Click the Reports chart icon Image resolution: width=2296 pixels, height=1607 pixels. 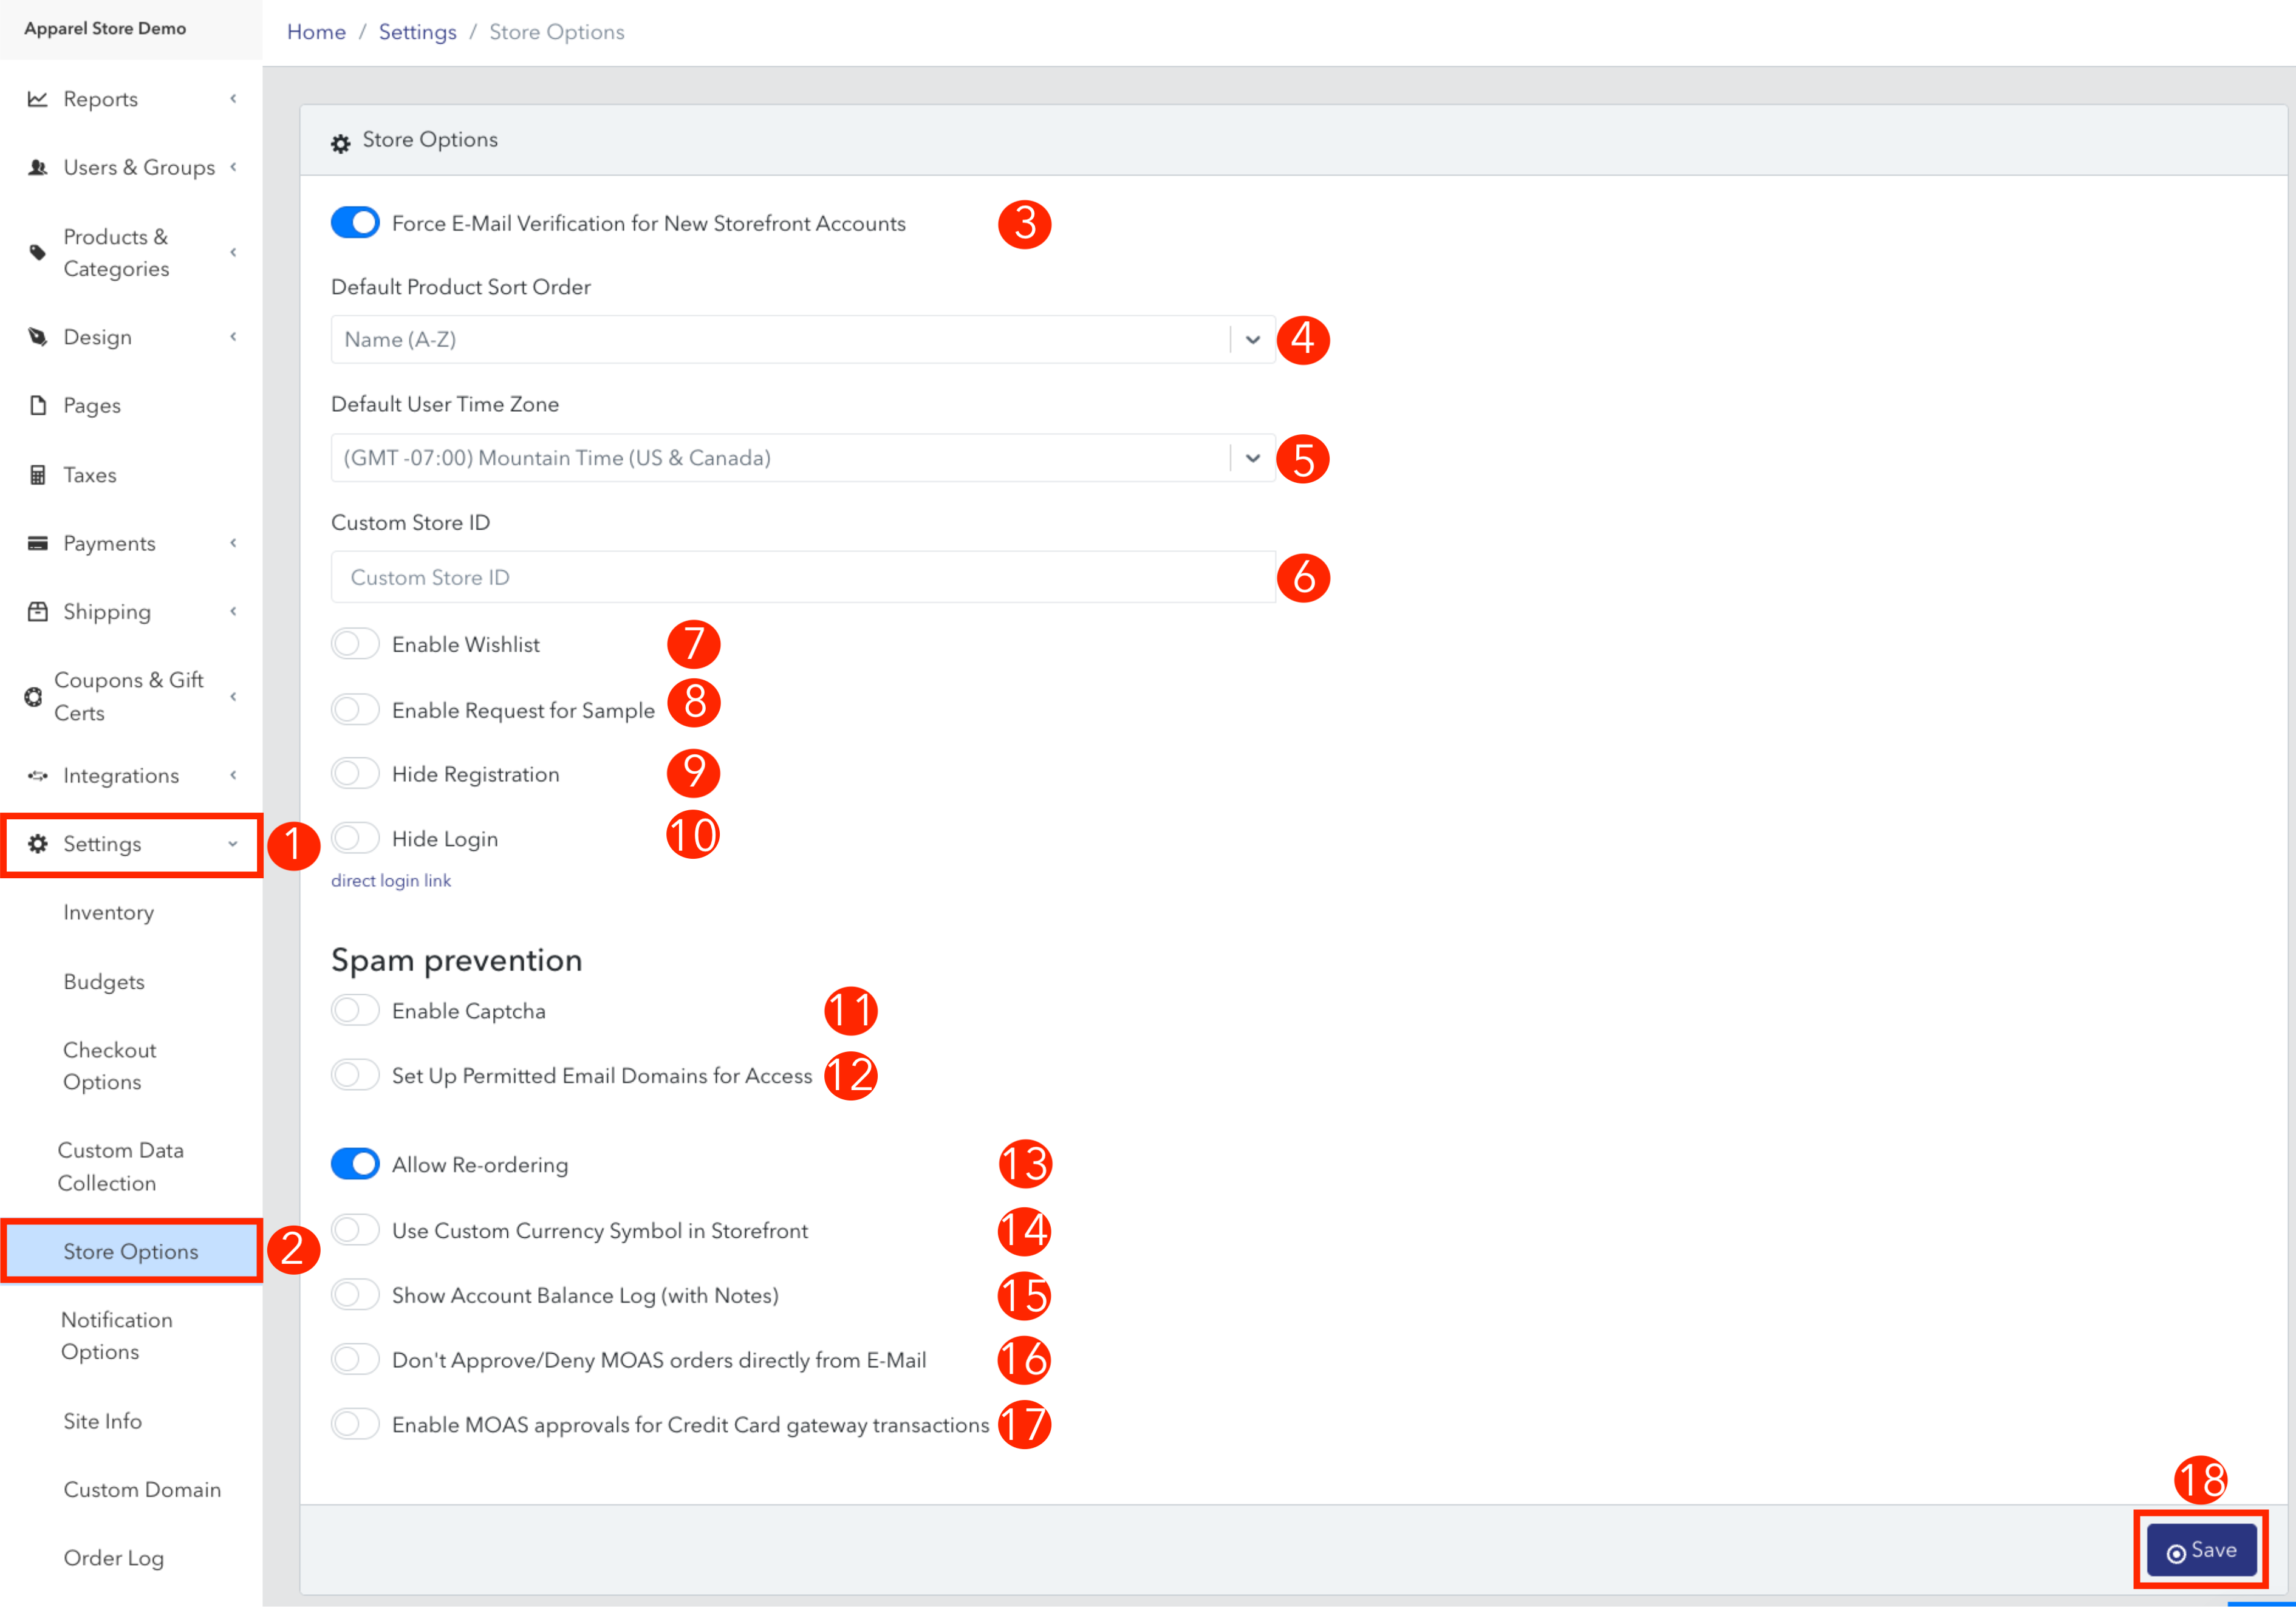[x=37, y=98]
